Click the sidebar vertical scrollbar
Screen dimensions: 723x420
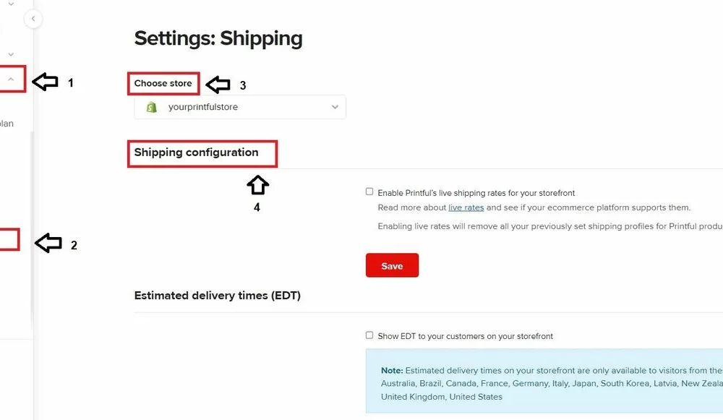pos(32,221)
